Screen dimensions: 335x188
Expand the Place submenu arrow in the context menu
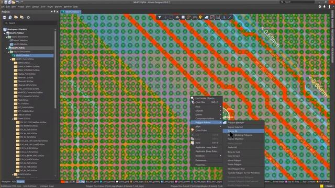coord(221,107)
